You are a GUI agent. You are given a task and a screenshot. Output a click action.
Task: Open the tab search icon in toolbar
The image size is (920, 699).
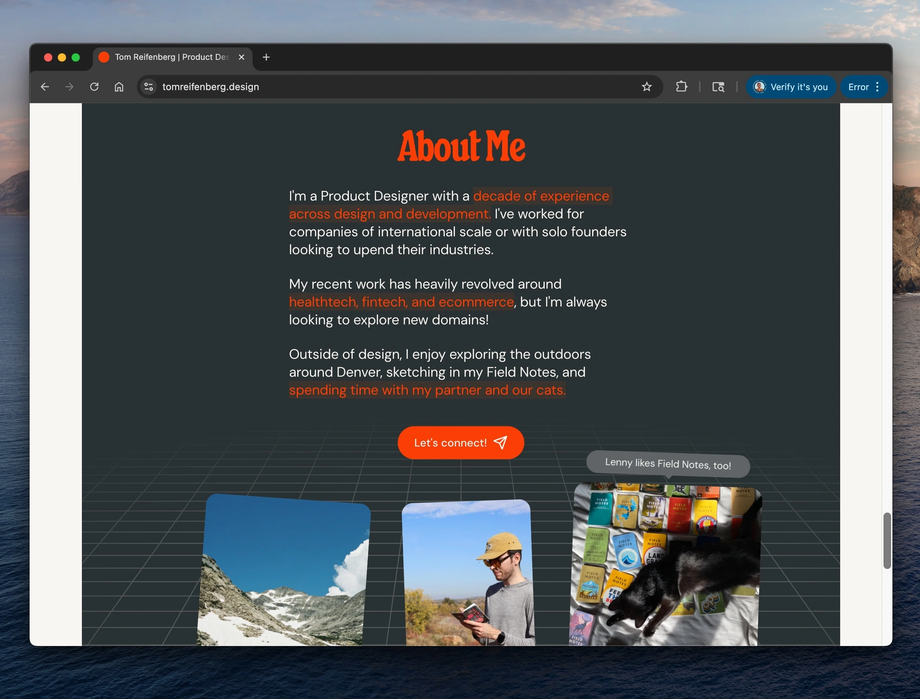pos(718,87)
